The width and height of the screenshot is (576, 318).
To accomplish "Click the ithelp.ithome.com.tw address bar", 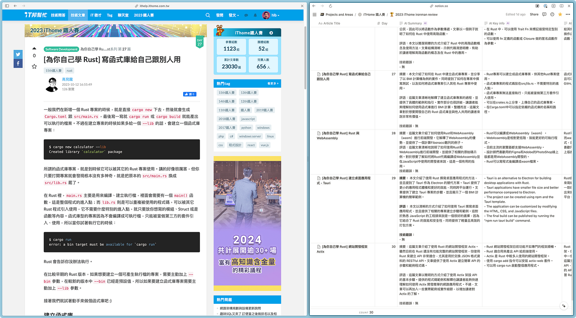I will [x=153, y=6].
